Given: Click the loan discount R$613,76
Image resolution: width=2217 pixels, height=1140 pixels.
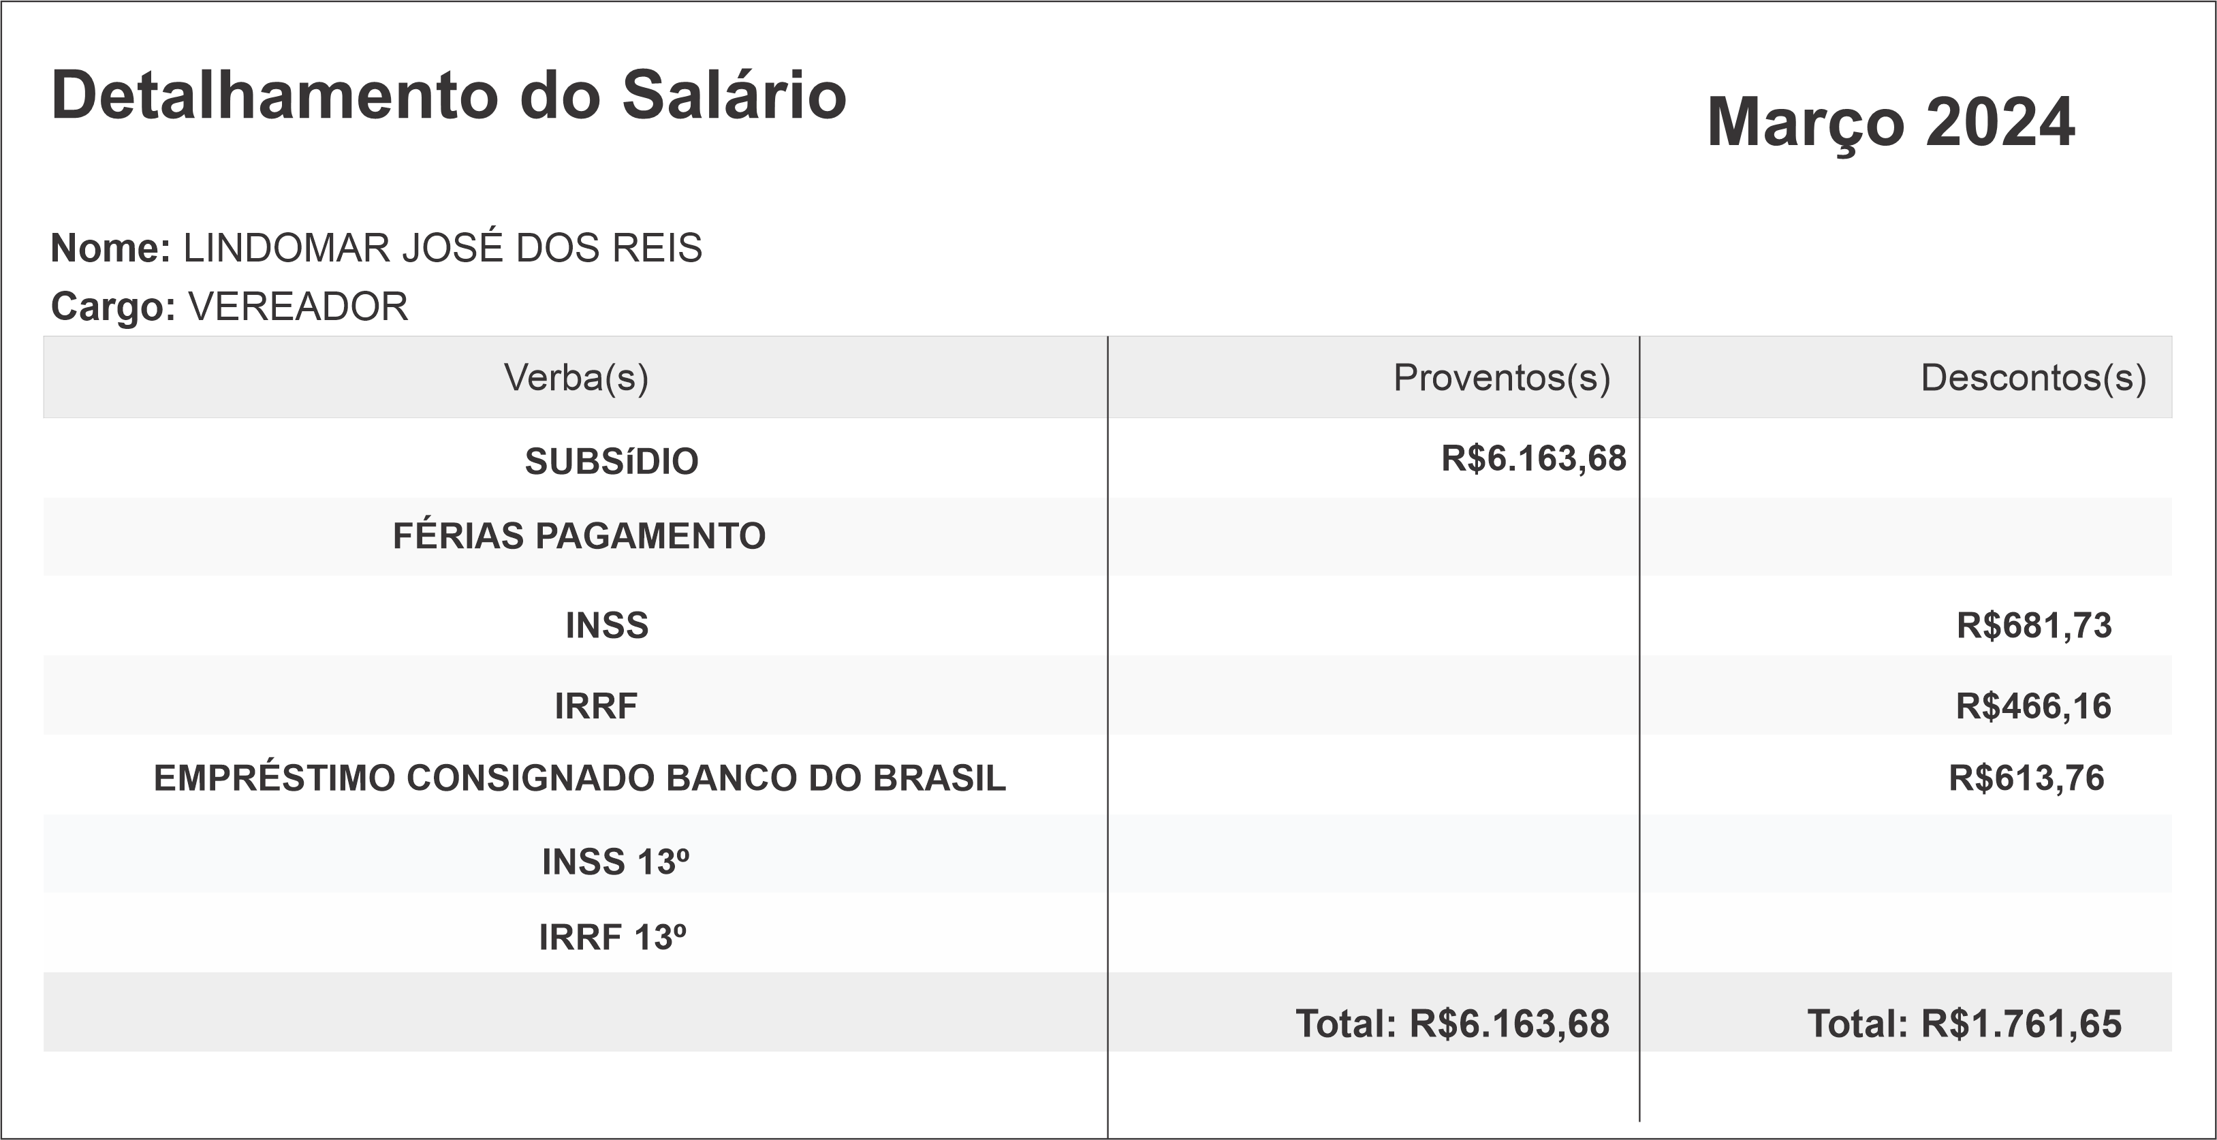Looking at the screenshot, I should pos(2026,778).
